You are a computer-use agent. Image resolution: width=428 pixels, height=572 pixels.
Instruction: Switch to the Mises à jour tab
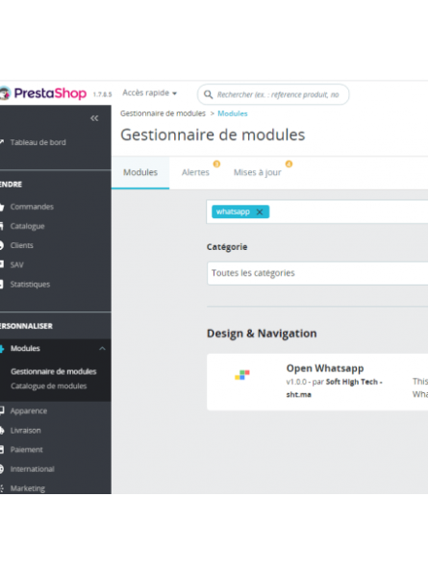[257, 172]
